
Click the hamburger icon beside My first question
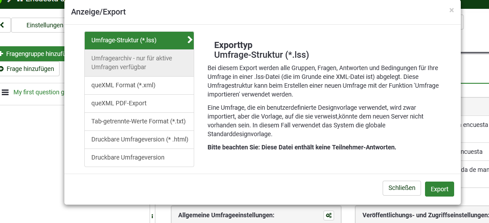click(5, 93)
